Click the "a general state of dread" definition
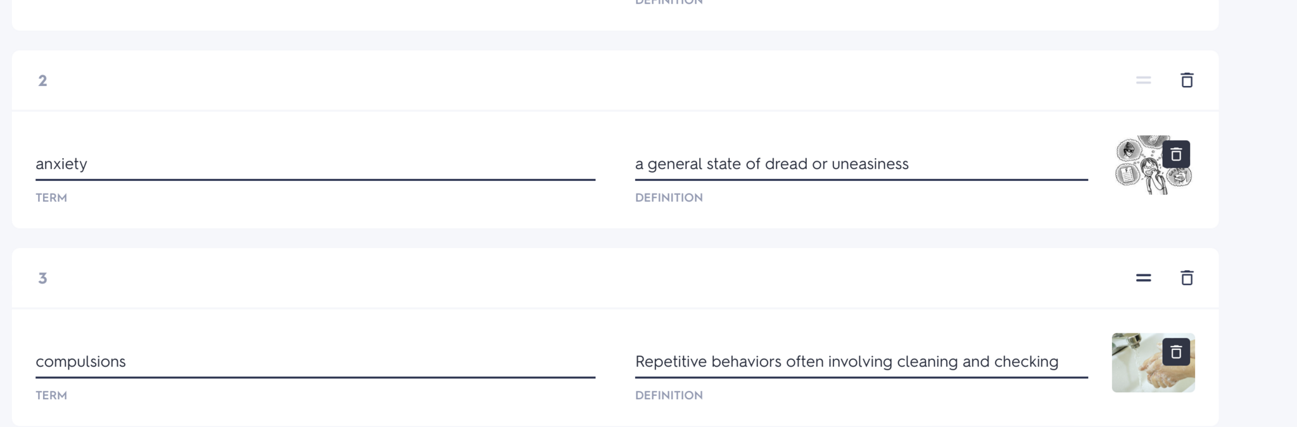The width and height of the screenshot is (1297, 427). coord(861,164)
